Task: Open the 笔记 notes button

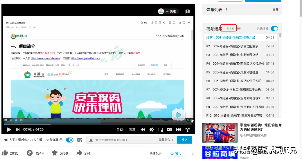Action: [176, 153]
